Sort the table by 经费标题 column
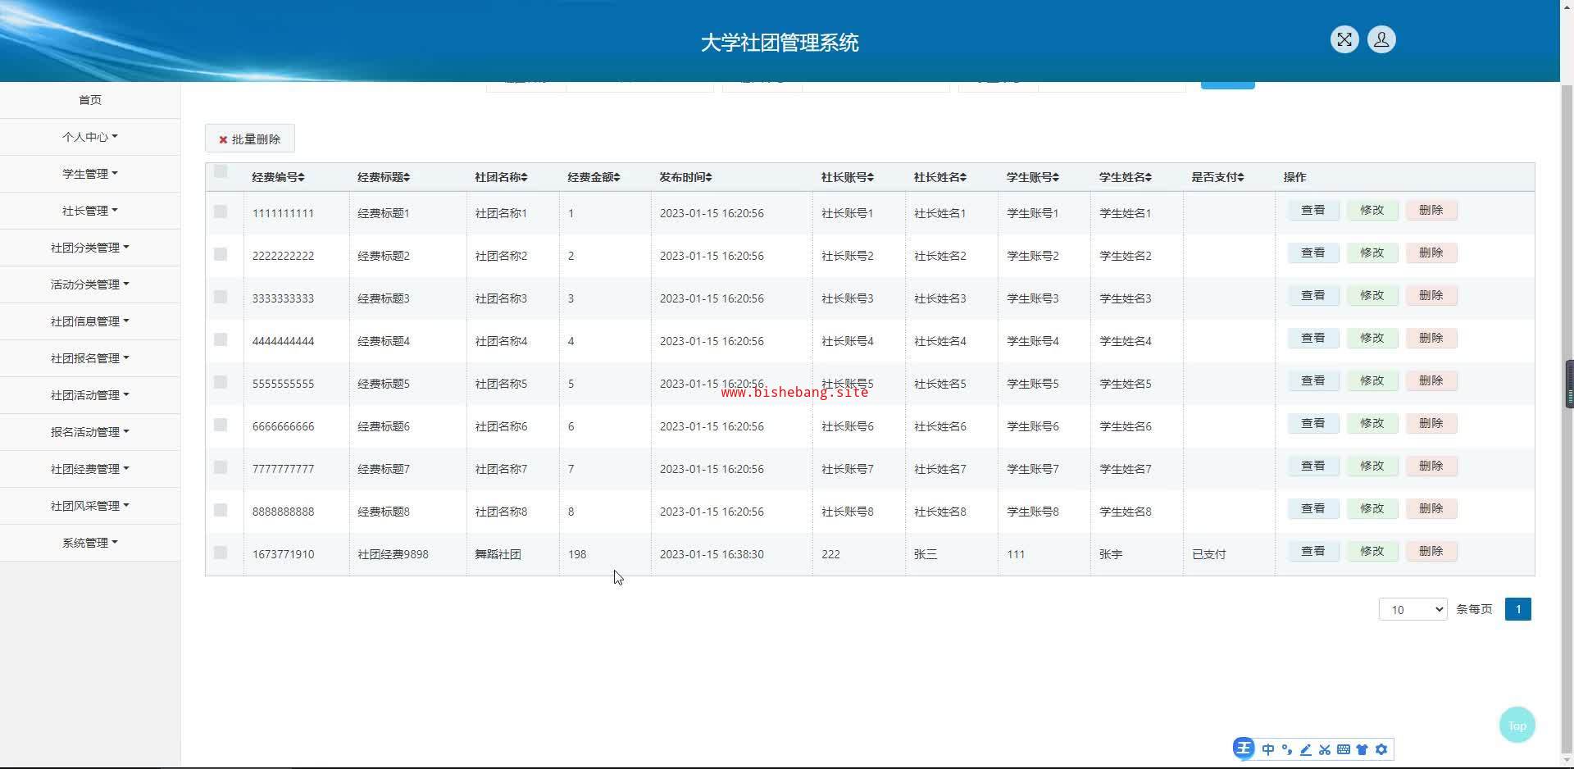Screen dimensions: 1574x769 pos(384,177)
